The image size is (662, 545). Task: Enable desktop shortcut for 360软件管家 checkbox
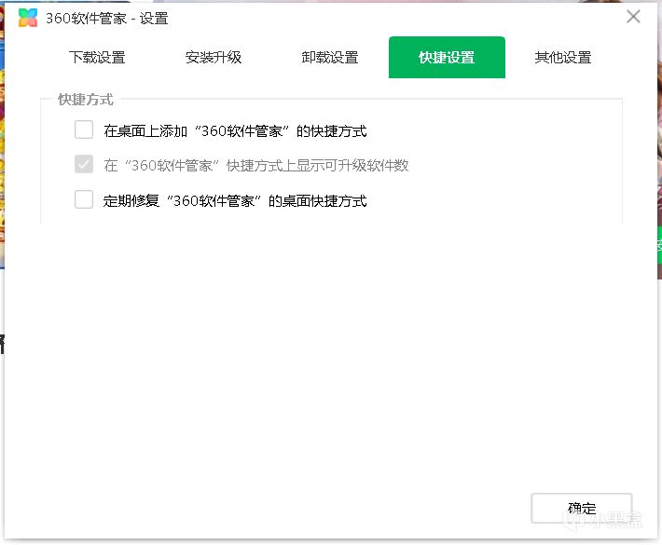84,129
